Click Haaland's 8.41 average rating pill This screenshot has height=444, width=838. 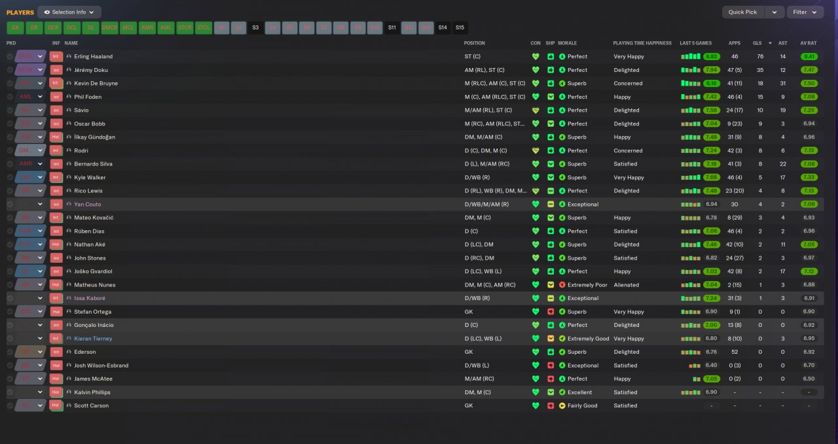click(x=809, y=56)
